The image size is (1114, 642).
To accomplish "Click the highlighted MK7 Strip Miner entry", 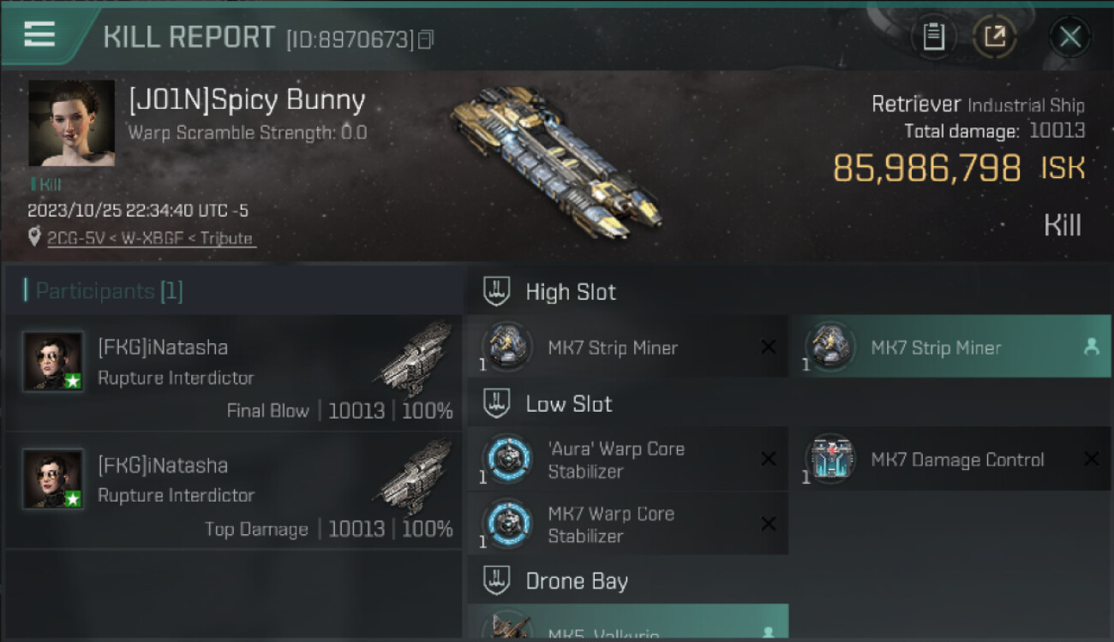I will pos(949,347).
